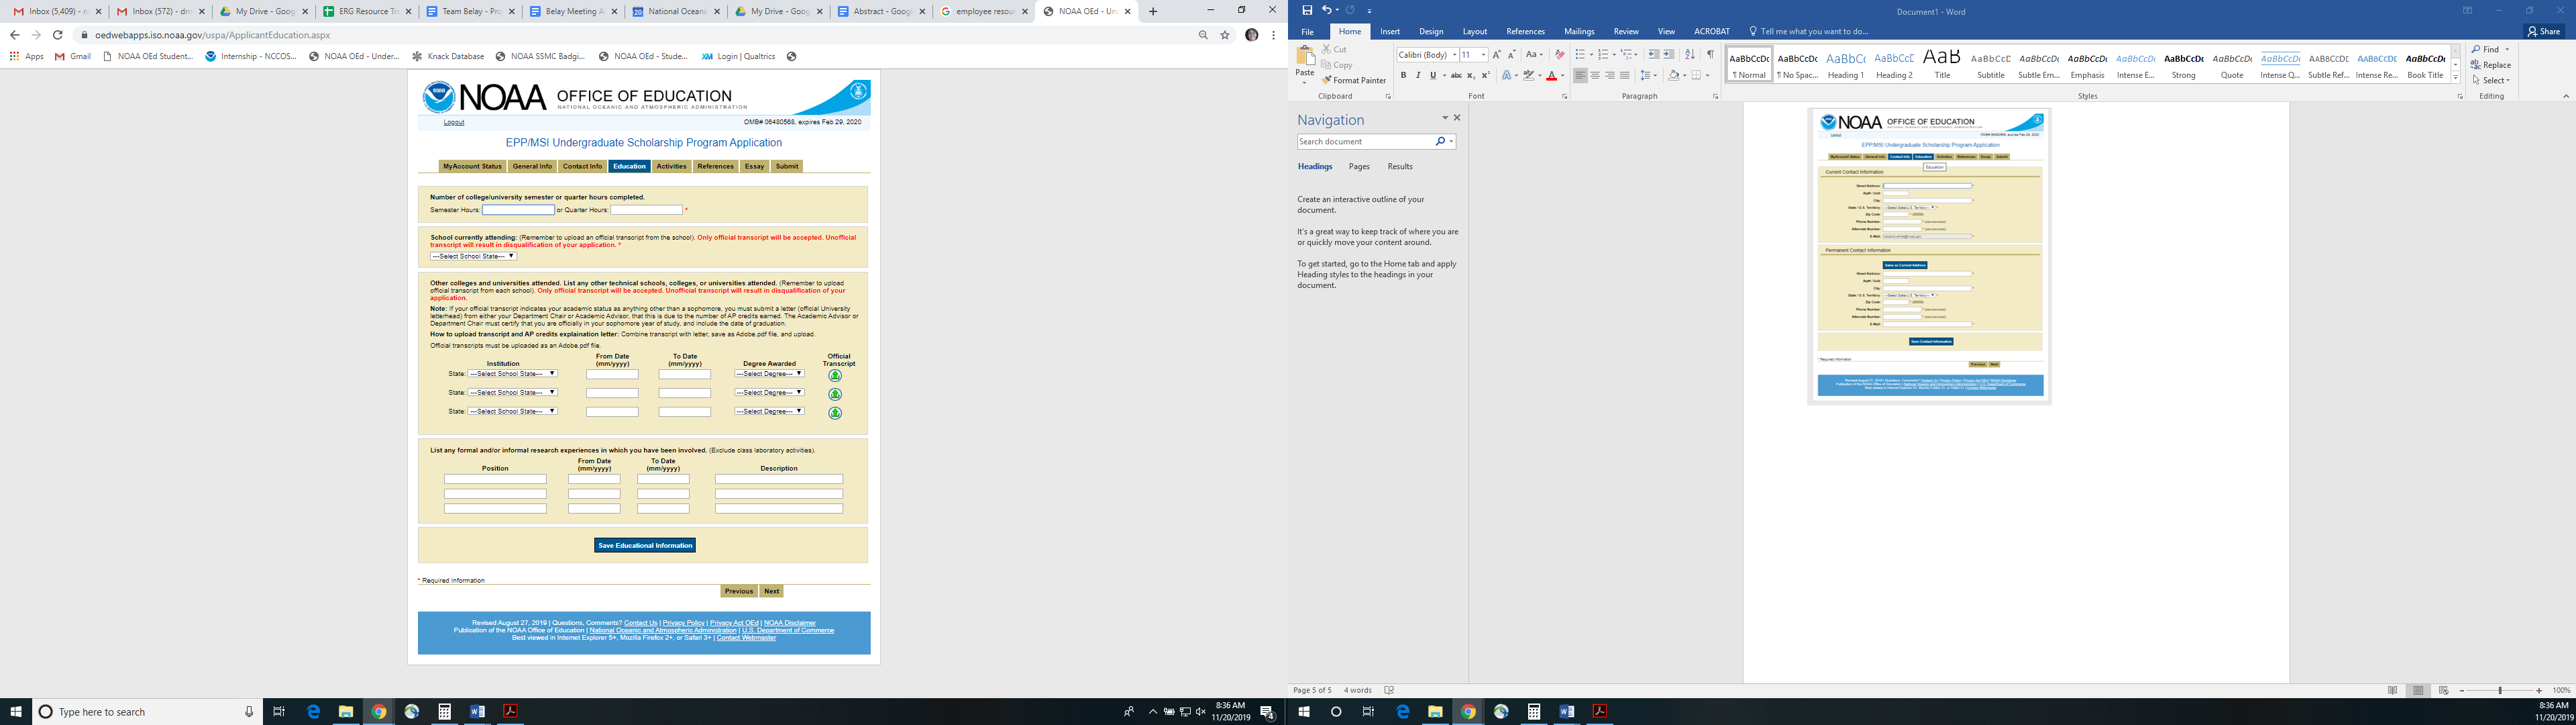This screenshot has width=2576, height=725.
Task: Click the Sort A-Z icon
Action: (x=1690, y=55)
